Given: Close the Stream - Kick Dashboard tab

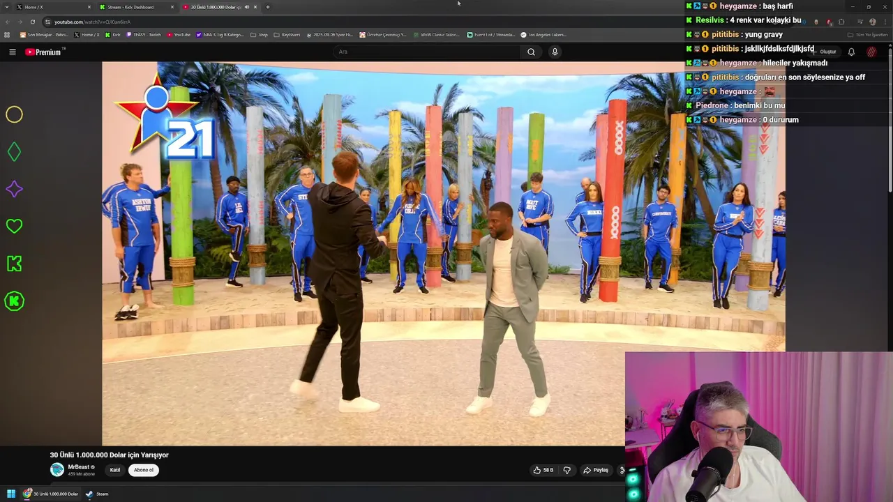Looking at the screenshot, I should pyautogui.click(x=172, y=7).
